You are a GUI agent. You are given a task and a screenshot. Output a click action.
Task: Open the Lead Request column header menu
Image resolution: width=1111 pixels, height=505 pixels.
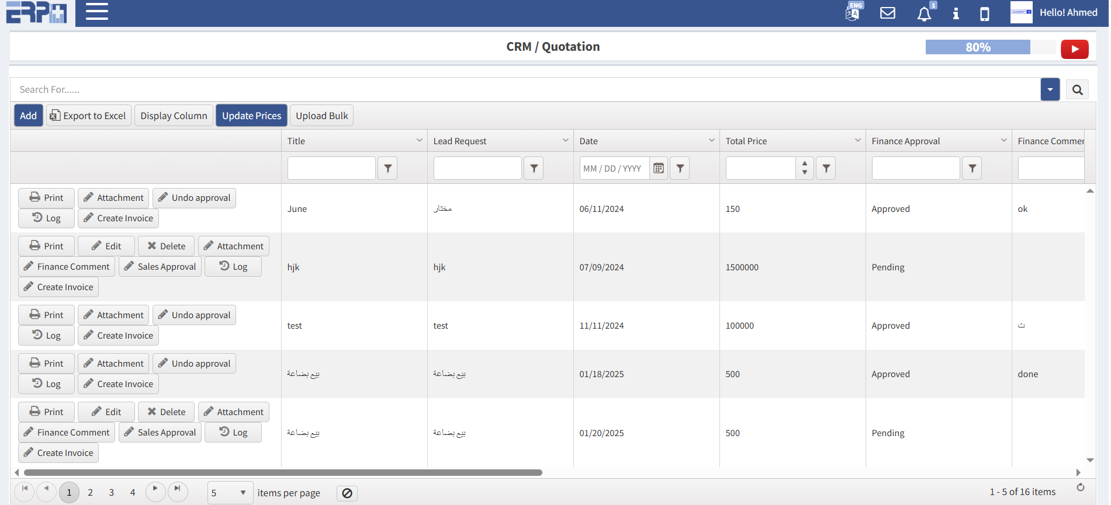click(x=565, y=141)
